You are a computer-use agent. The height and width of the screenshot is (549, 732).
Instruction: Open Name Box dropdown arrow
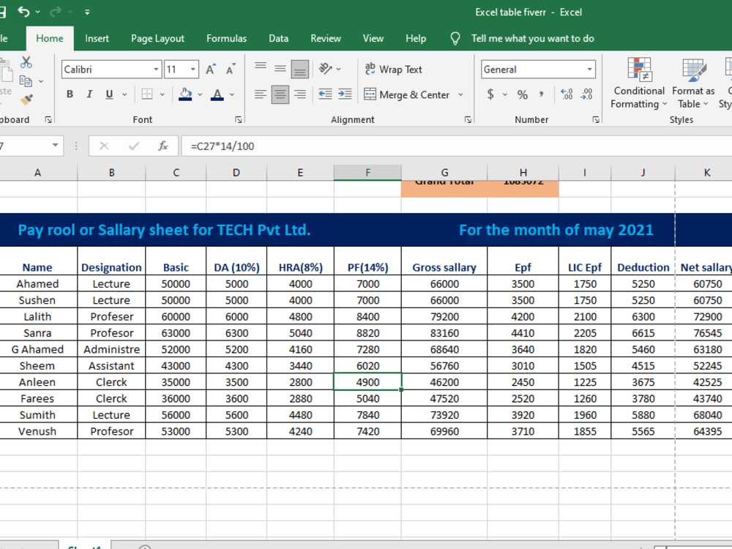[55, 146]
